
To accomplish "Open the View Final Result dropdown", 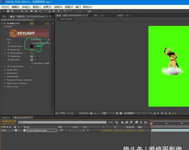I will coord(40,39).
